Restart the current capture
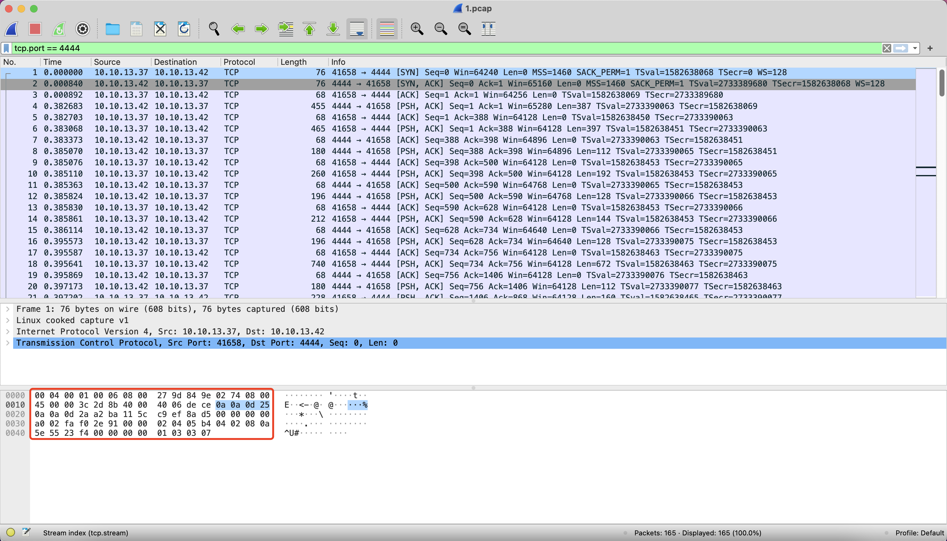947x541 pixels. coord(59,28)
